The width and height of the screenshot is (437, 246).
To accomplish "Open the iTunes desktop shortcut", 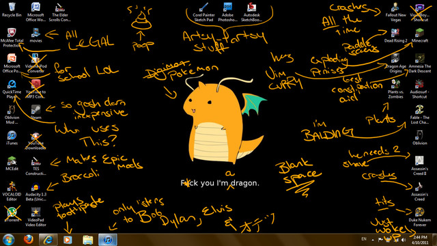I will pos(12,138).
